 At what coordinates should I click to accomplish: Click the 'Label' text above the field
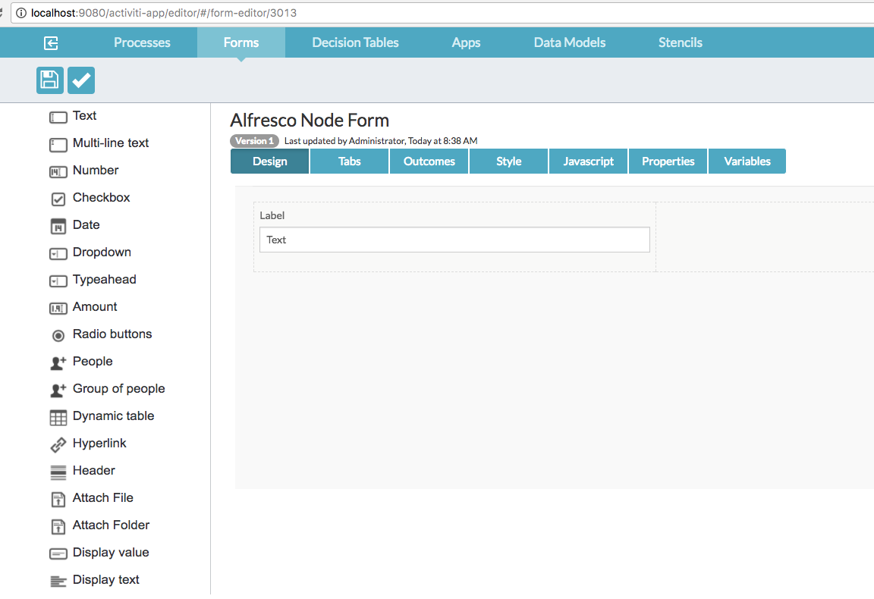272,215
